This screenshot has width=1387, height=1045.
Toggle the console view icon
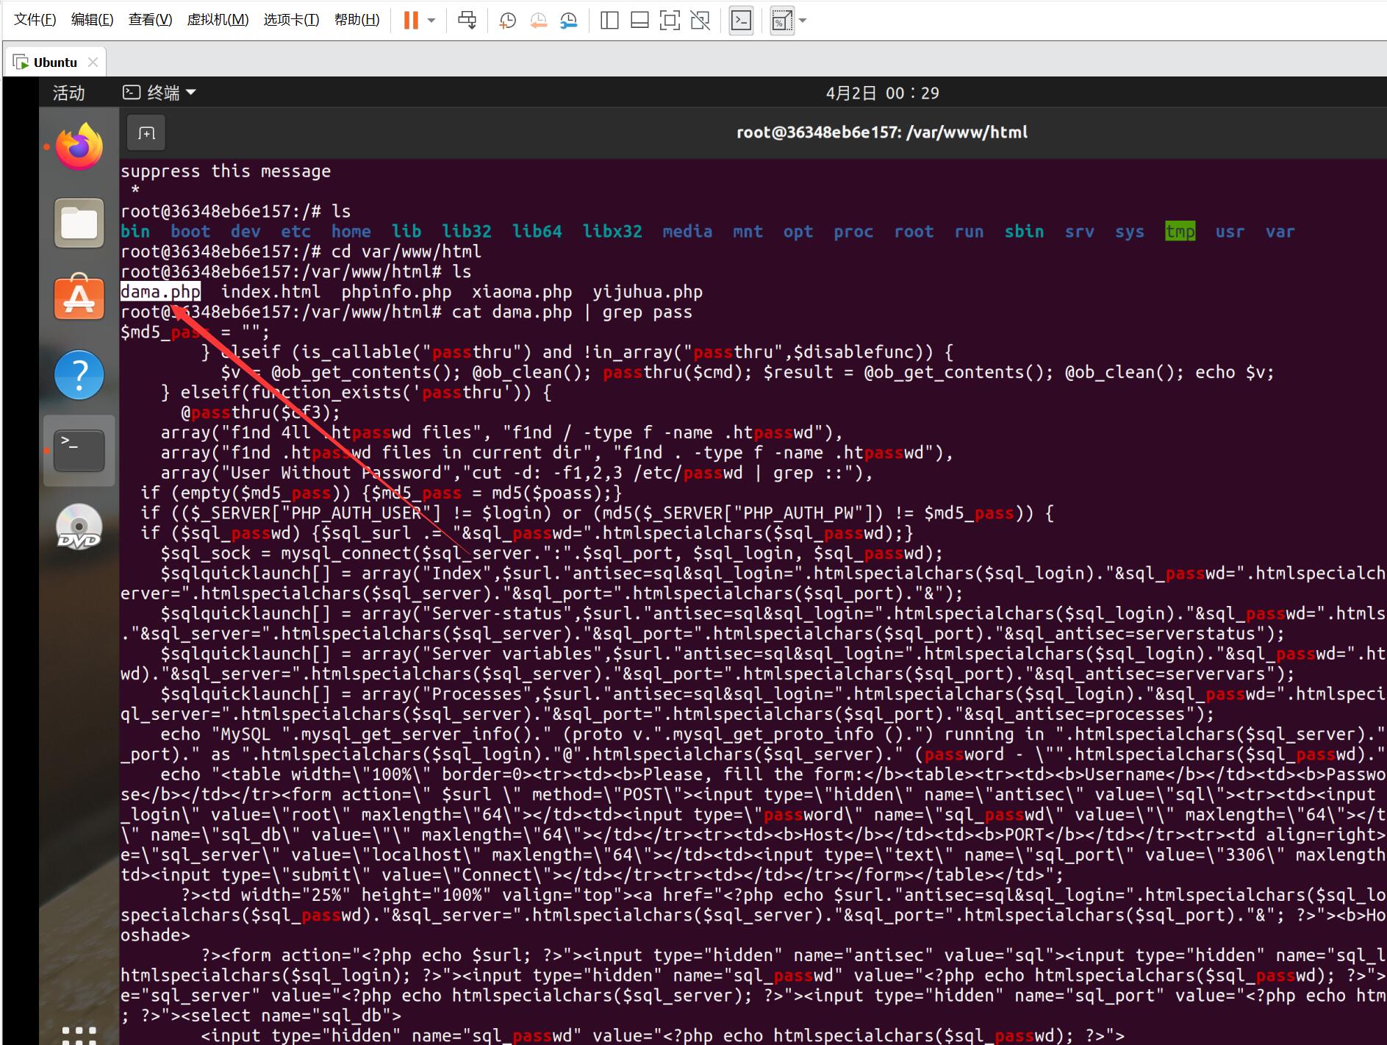[x=742, y=21]
